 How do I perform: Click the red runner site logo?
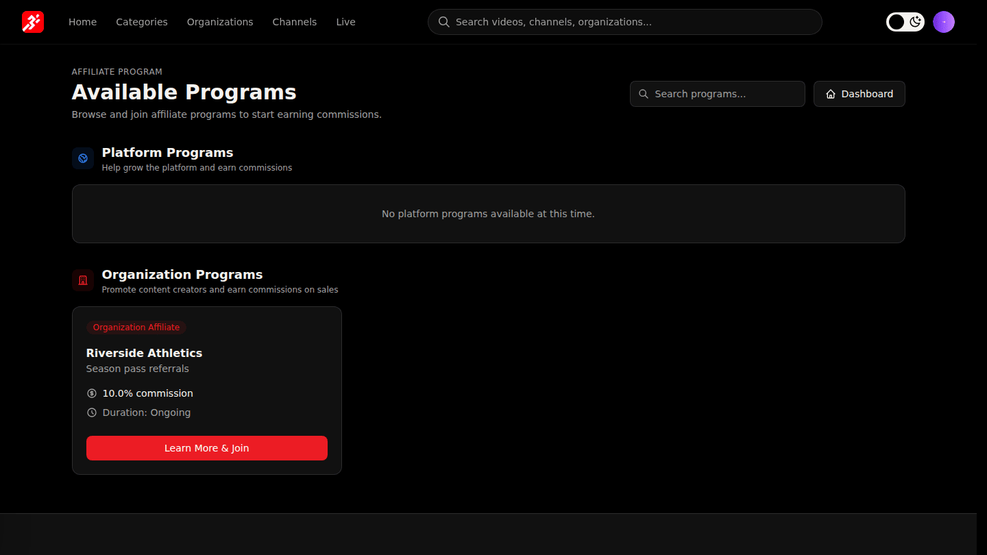click(x=33, y=22)
